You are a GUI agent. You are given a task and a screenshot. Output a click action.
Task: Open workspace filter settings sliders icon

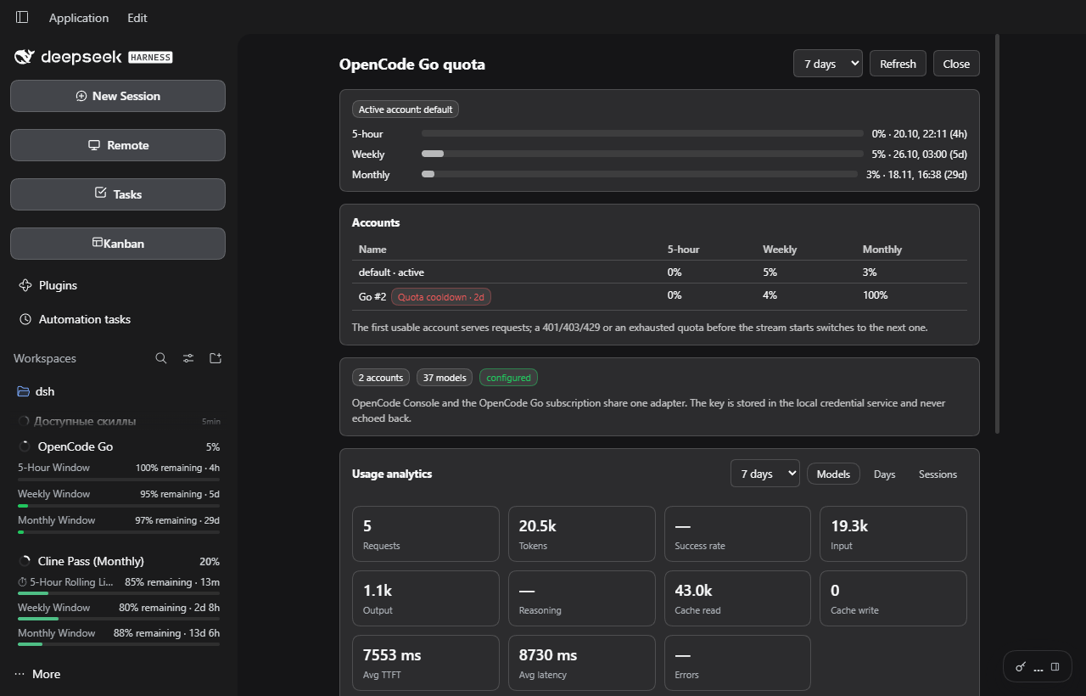tap(188, 358)
